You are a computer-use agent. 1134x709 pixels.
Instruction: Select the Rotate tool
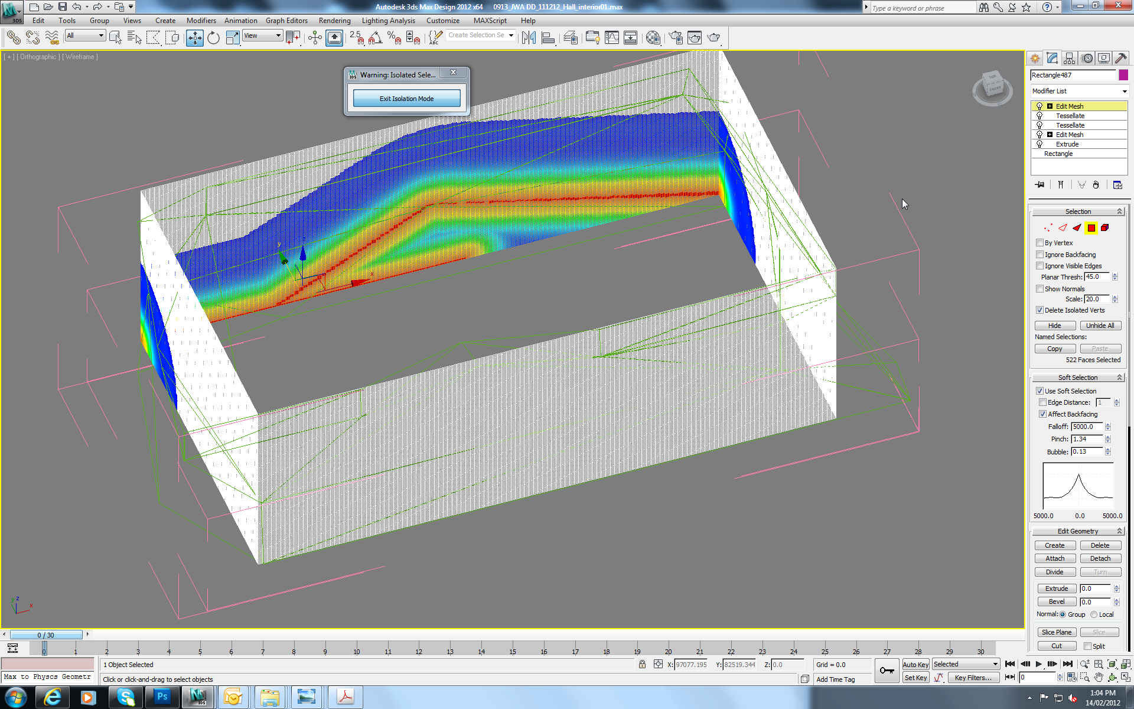(213, 38)
